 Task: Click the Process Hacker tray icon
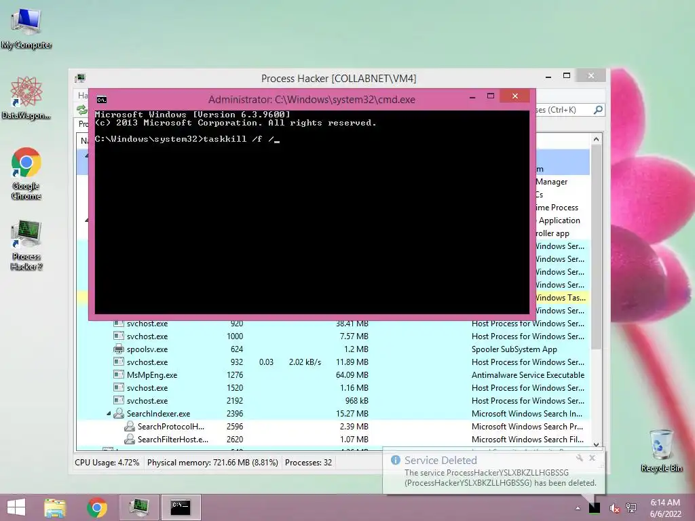pos(595,507)
